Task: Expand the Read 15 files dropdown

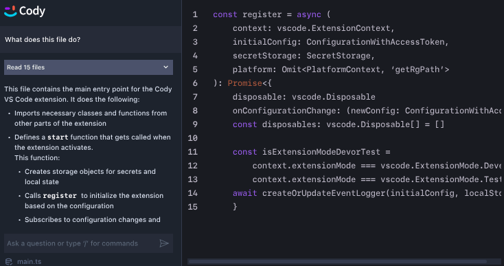Action: (x=89, y=67)
